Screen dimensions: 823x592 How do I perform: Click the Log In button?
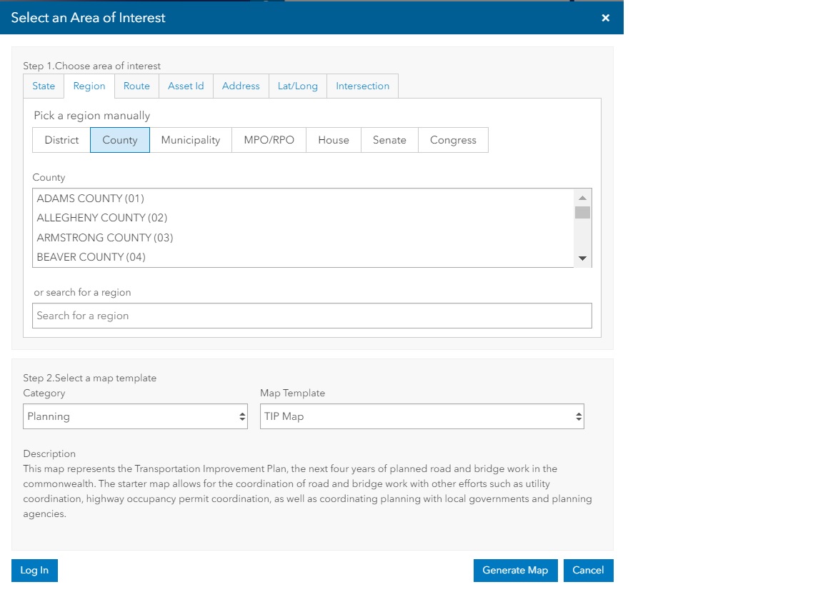click(34, 570)
